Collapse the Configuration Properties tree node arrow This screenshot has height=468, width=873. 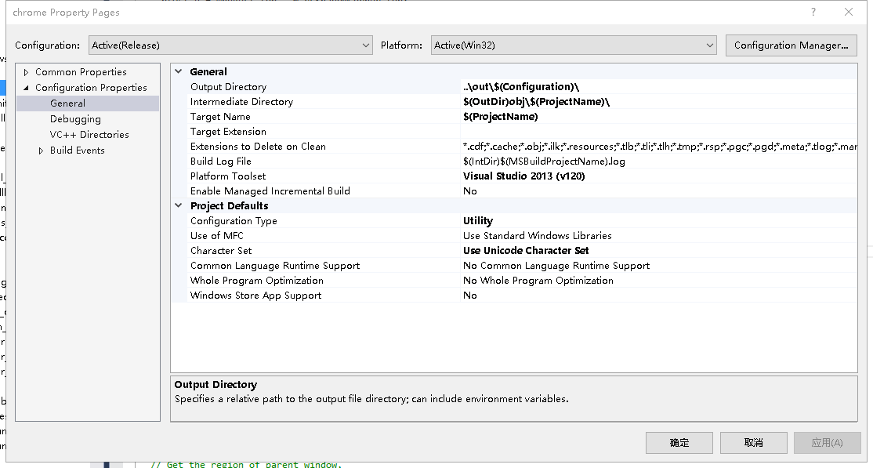pyautogui.click(x=26, y=88)
